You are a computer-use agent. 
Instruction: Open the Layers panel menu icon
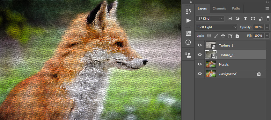(x=267, y=9)
